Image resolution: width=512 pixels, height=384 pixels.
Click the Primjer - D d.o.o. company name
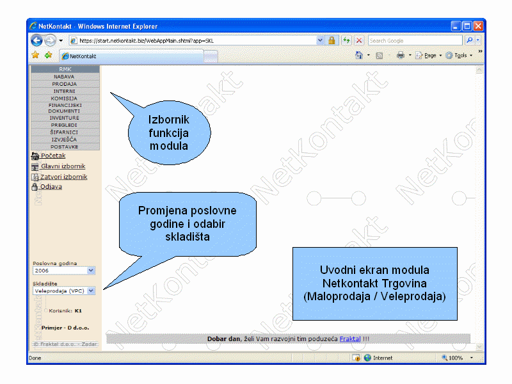coord(65,328)
